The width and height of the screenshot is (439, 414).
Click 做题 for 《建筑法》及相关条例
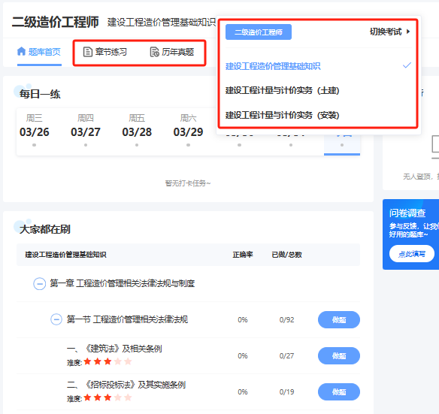tap(339, 356)
